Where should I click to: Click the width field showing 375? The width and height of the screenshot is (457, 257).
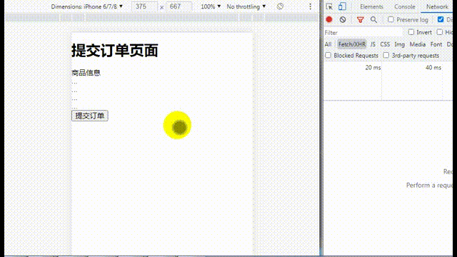tap(144, 6)
